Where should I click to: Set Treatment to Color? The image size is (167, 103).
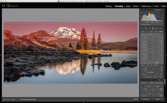tap(152, 83)
